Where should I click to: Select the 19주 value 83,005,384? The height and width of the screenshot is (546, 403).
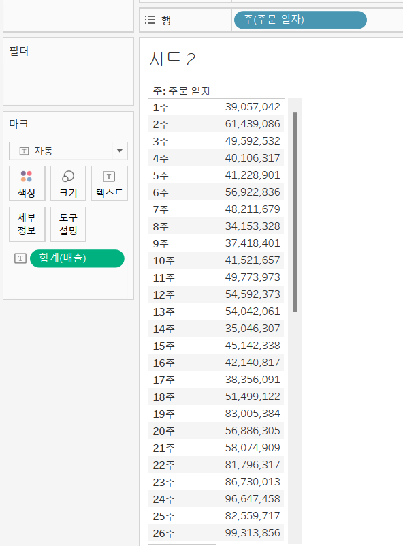[253, 414]
